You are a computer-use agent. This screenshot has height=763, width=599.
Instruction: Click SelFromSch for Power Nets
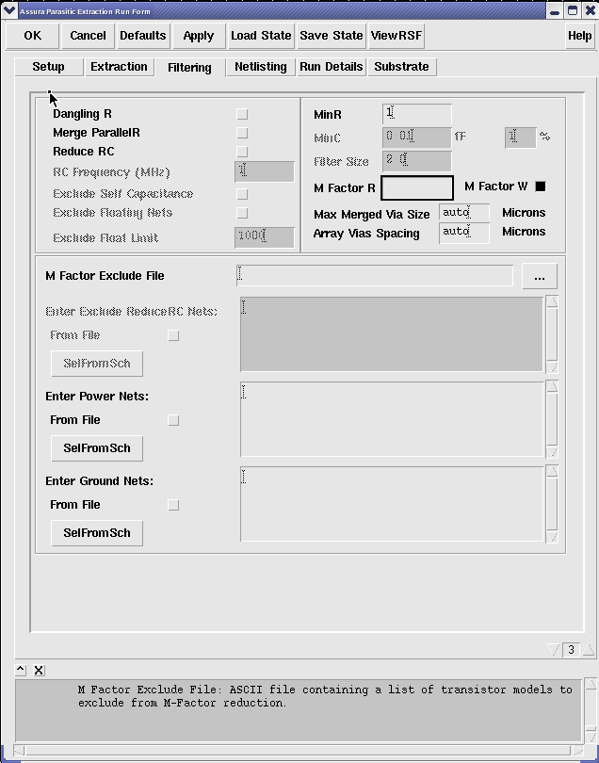(97, 448)
